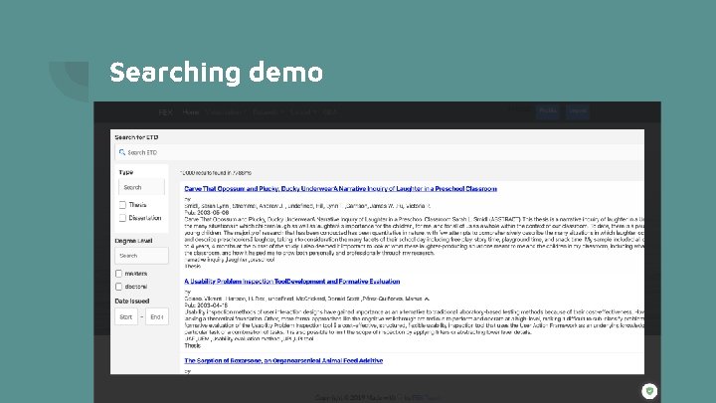Click the End date field under Date Issued

click(x=157, y=316)
